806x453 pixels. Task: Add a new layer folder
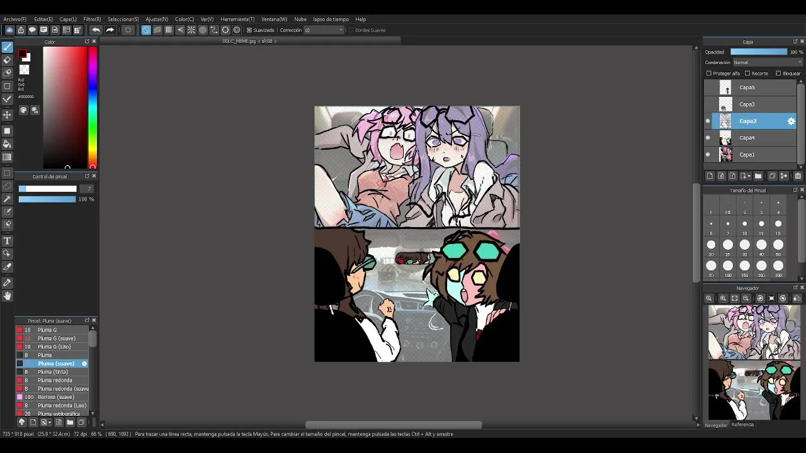point(758,176)
